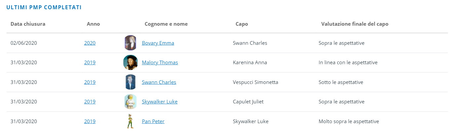Click Swann Charles's avatar image
The height and width of the screenshot is (134, 453).
(130, 82)
